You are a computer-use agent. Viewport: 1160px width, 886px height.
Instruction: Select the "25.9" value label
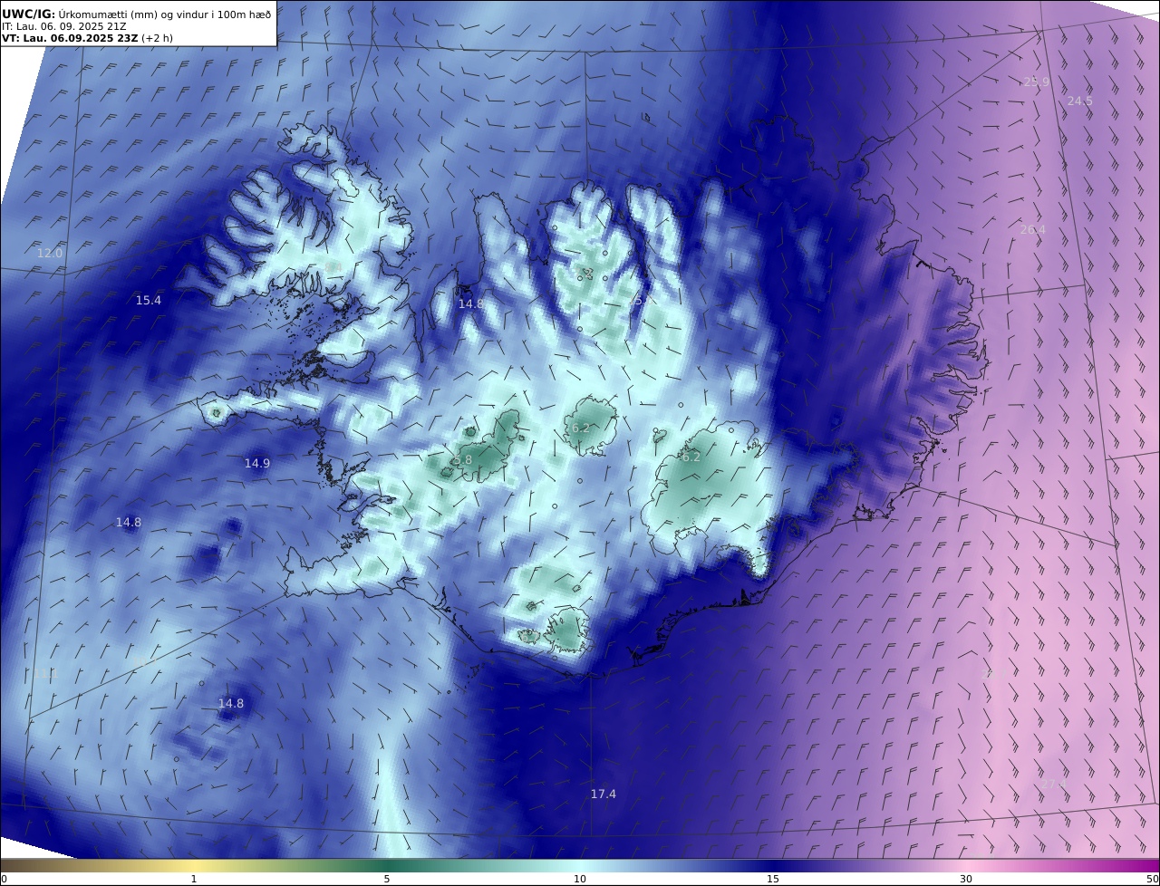[x=1037, y=82]
